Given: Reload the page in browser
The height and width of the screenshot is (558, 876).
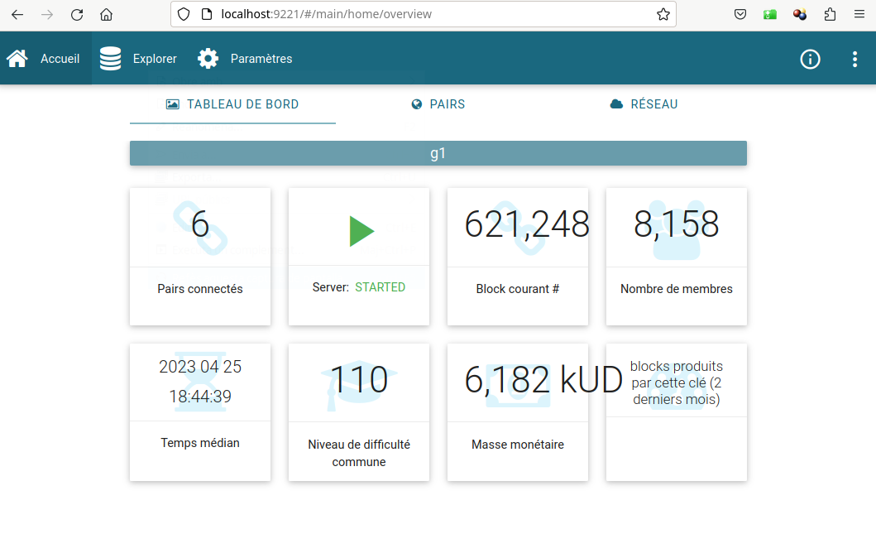Looking at the screenshot, I should pyautogui.click(x=77, y=14).
